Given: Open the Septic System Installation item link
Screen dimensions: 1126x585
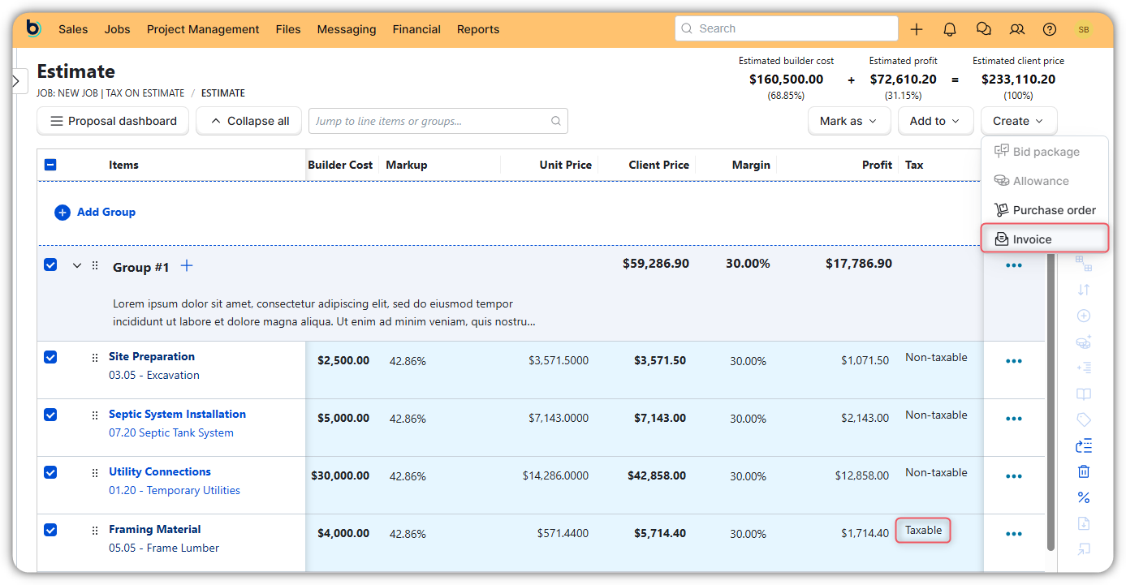Looking at the screenshot, I should pos(177,414).
